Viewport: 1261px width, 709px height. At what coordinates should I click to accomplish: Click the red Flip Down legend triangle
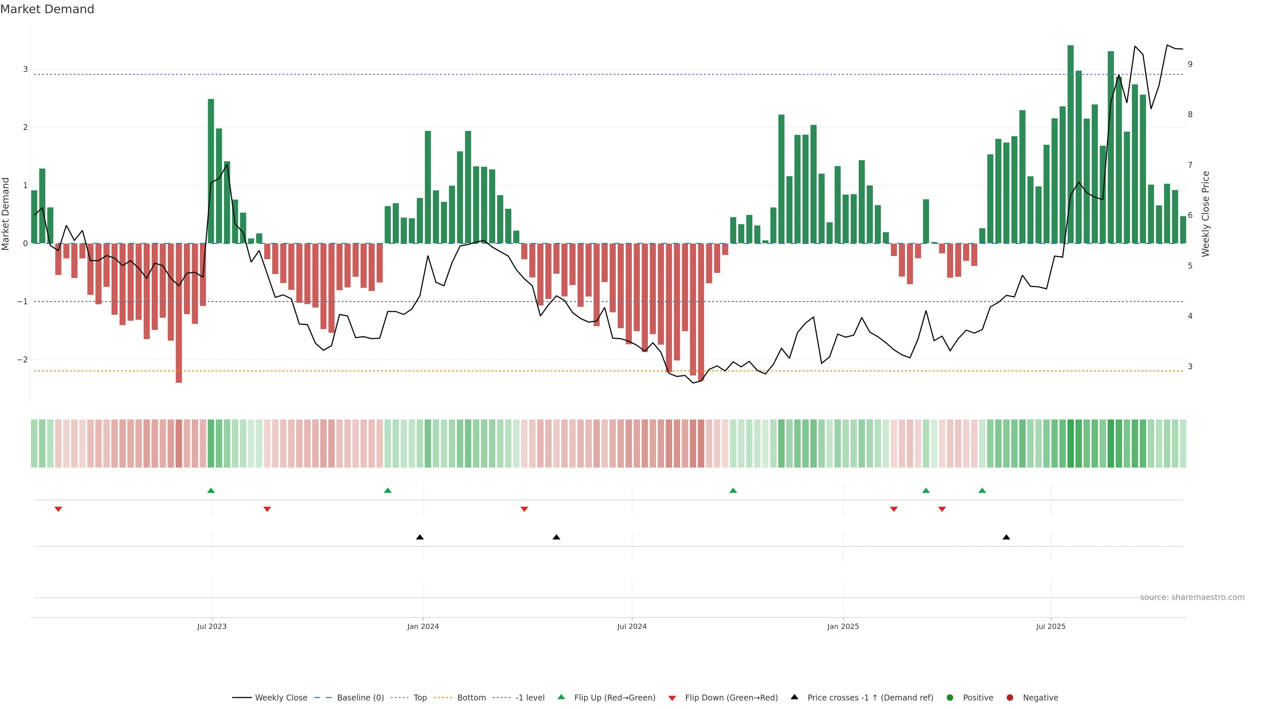(672, 698)
